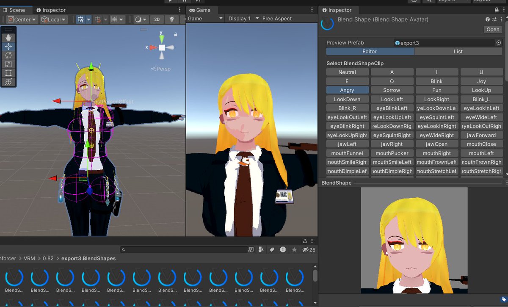
Task: Select the Scale tool
Action: pos(8,64)
